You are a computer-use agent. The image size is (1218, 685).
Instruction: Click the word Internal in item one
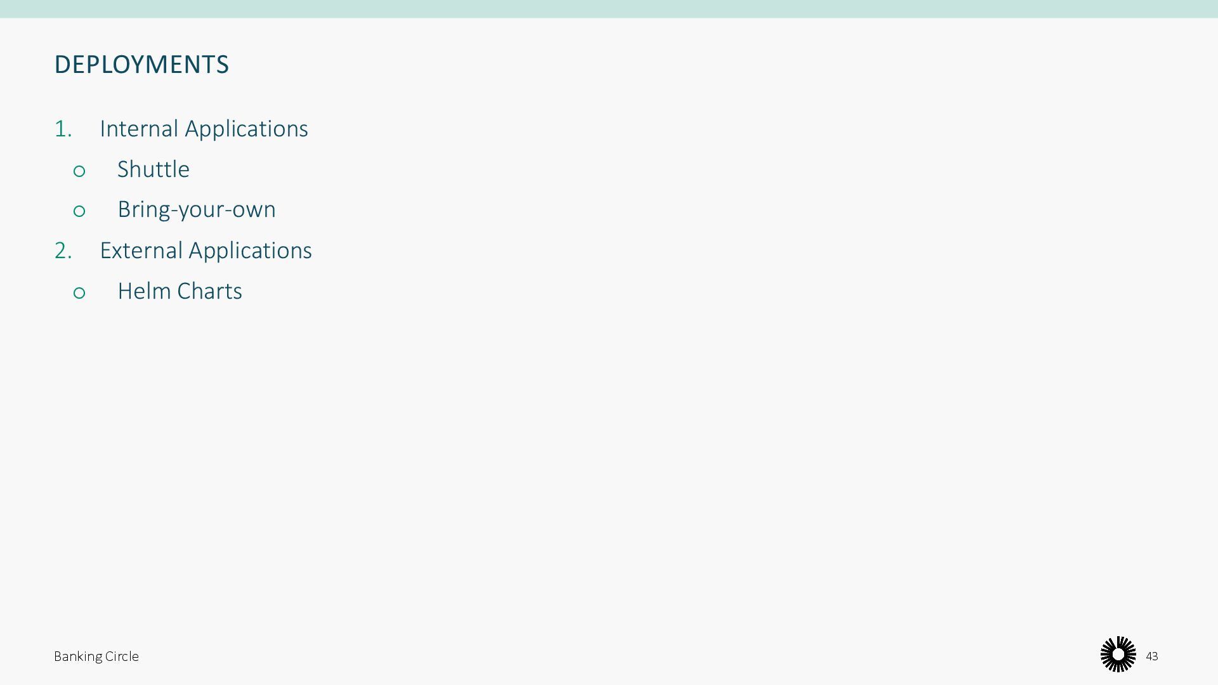pyautogui.click(x=139, y=129)
